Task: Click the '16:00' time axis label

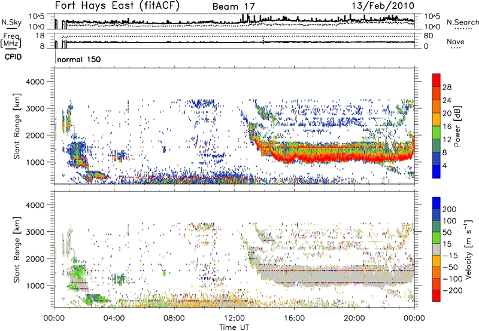Action: [x=294, y=318]
